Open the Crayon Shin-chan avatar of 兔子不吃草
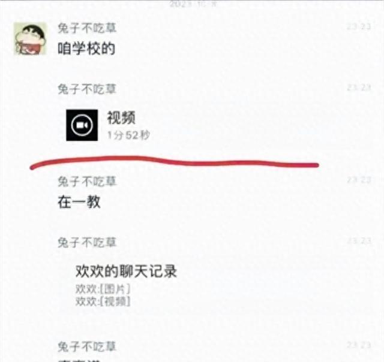384x362 pixels. 30,38
